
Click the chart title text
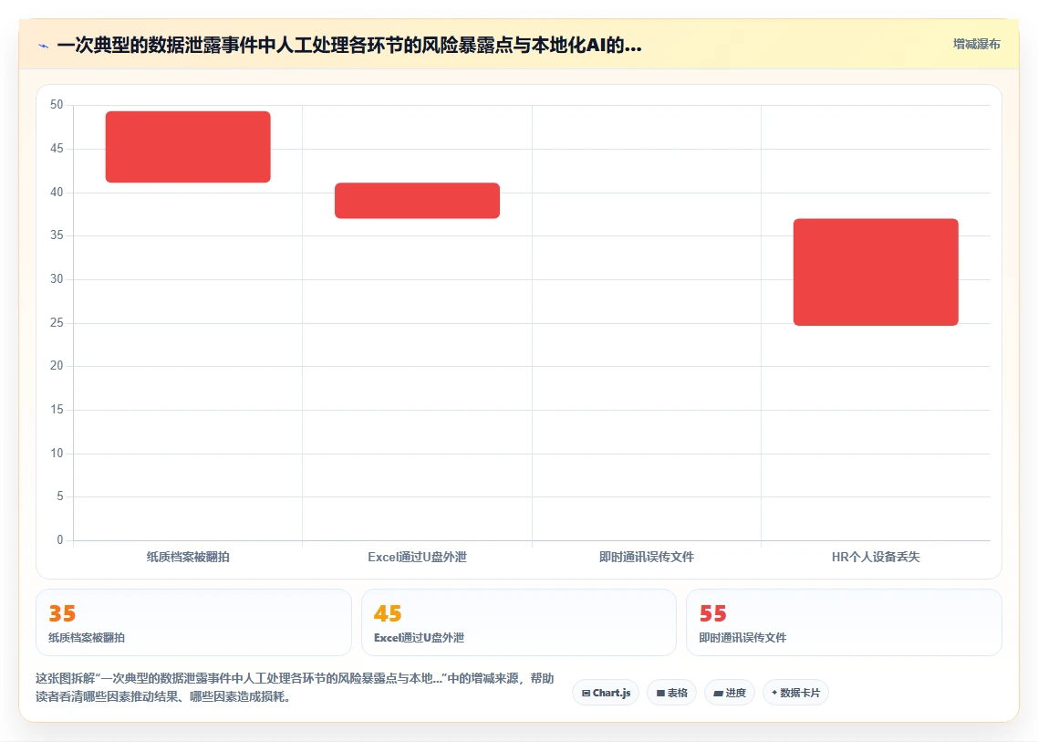pyautogui.click(x=349, y=45)
